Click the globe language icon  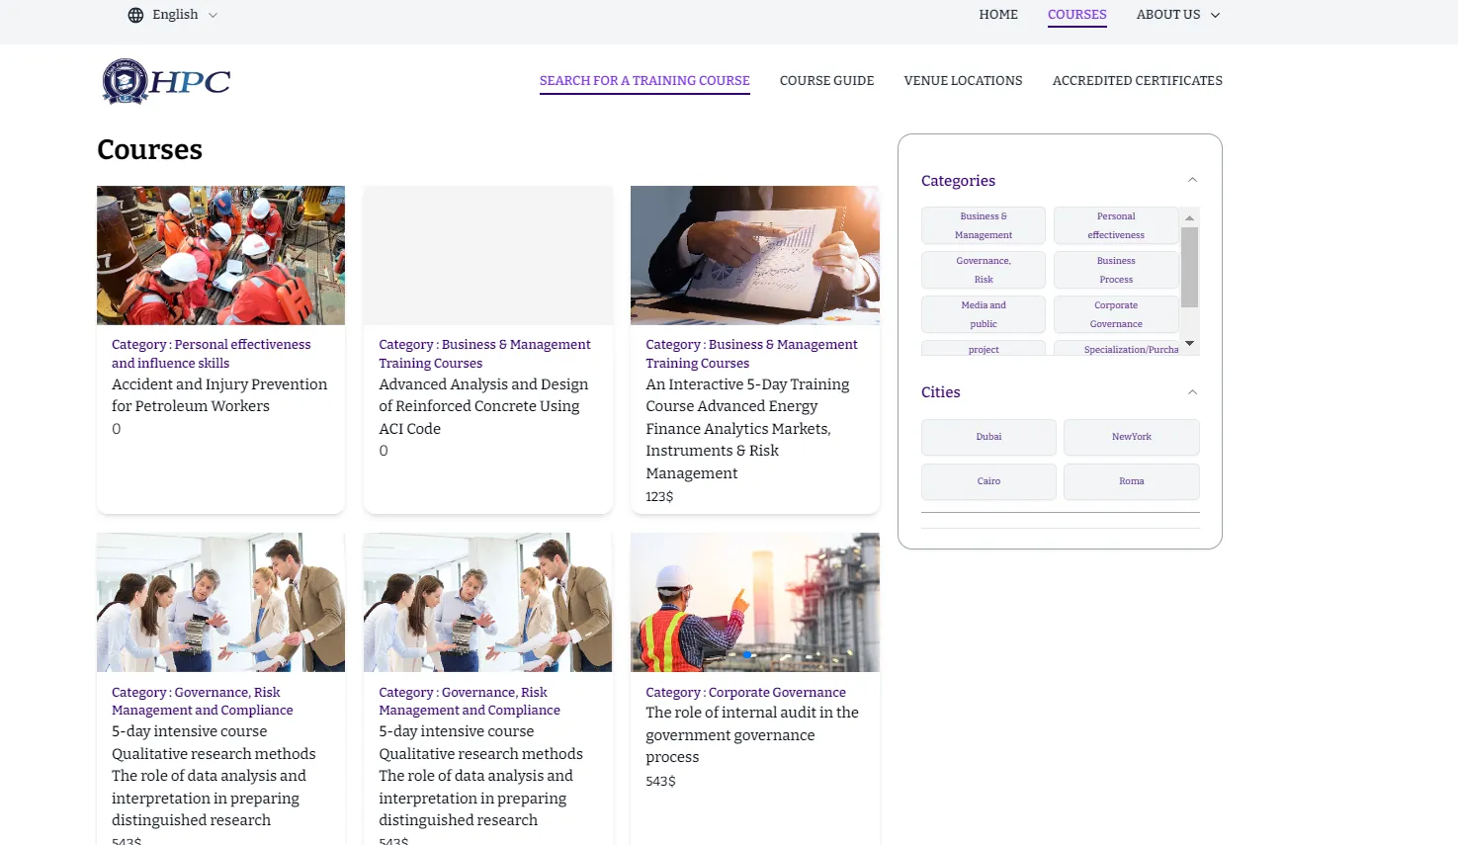(135, 15)
